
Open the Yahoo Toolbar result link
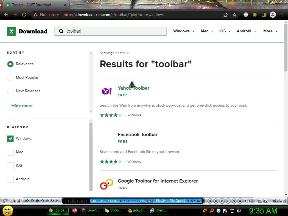point(134,88)
